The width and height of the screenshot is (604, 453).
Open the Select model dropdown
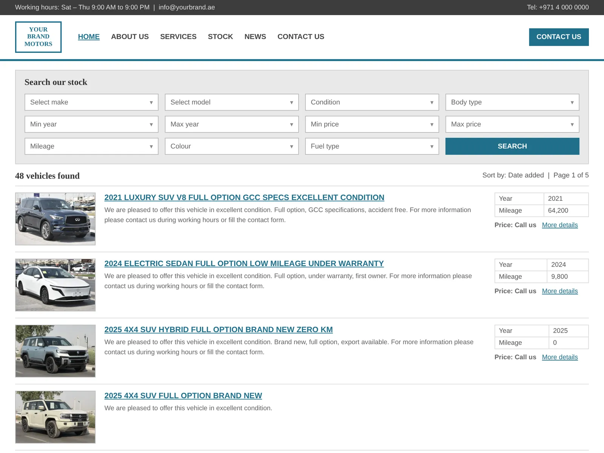pos(232,102)
